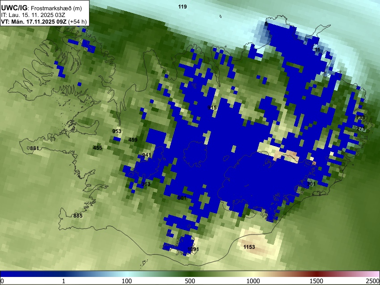Click the IT: Lau. 15. 11. 2025 03Z line
The height and width of the screenshot is (285, 380).
pyautogui.click(x=33, y=15)
